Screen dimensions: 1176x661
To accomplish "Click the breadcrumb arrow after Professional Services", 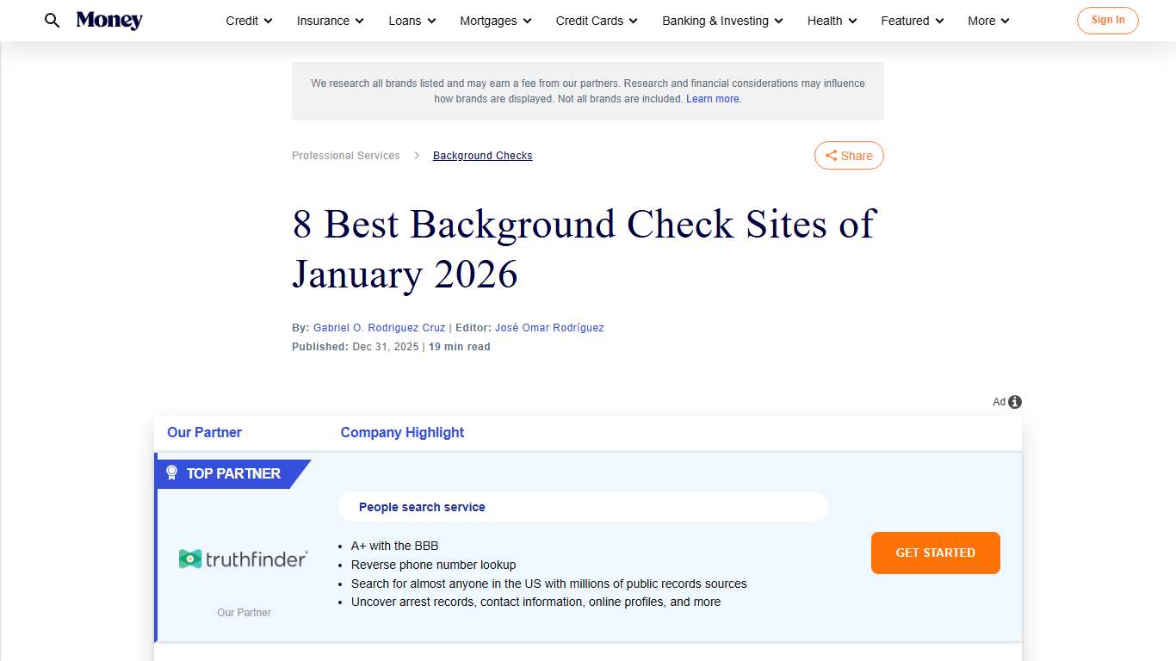I will click(416, 156).
